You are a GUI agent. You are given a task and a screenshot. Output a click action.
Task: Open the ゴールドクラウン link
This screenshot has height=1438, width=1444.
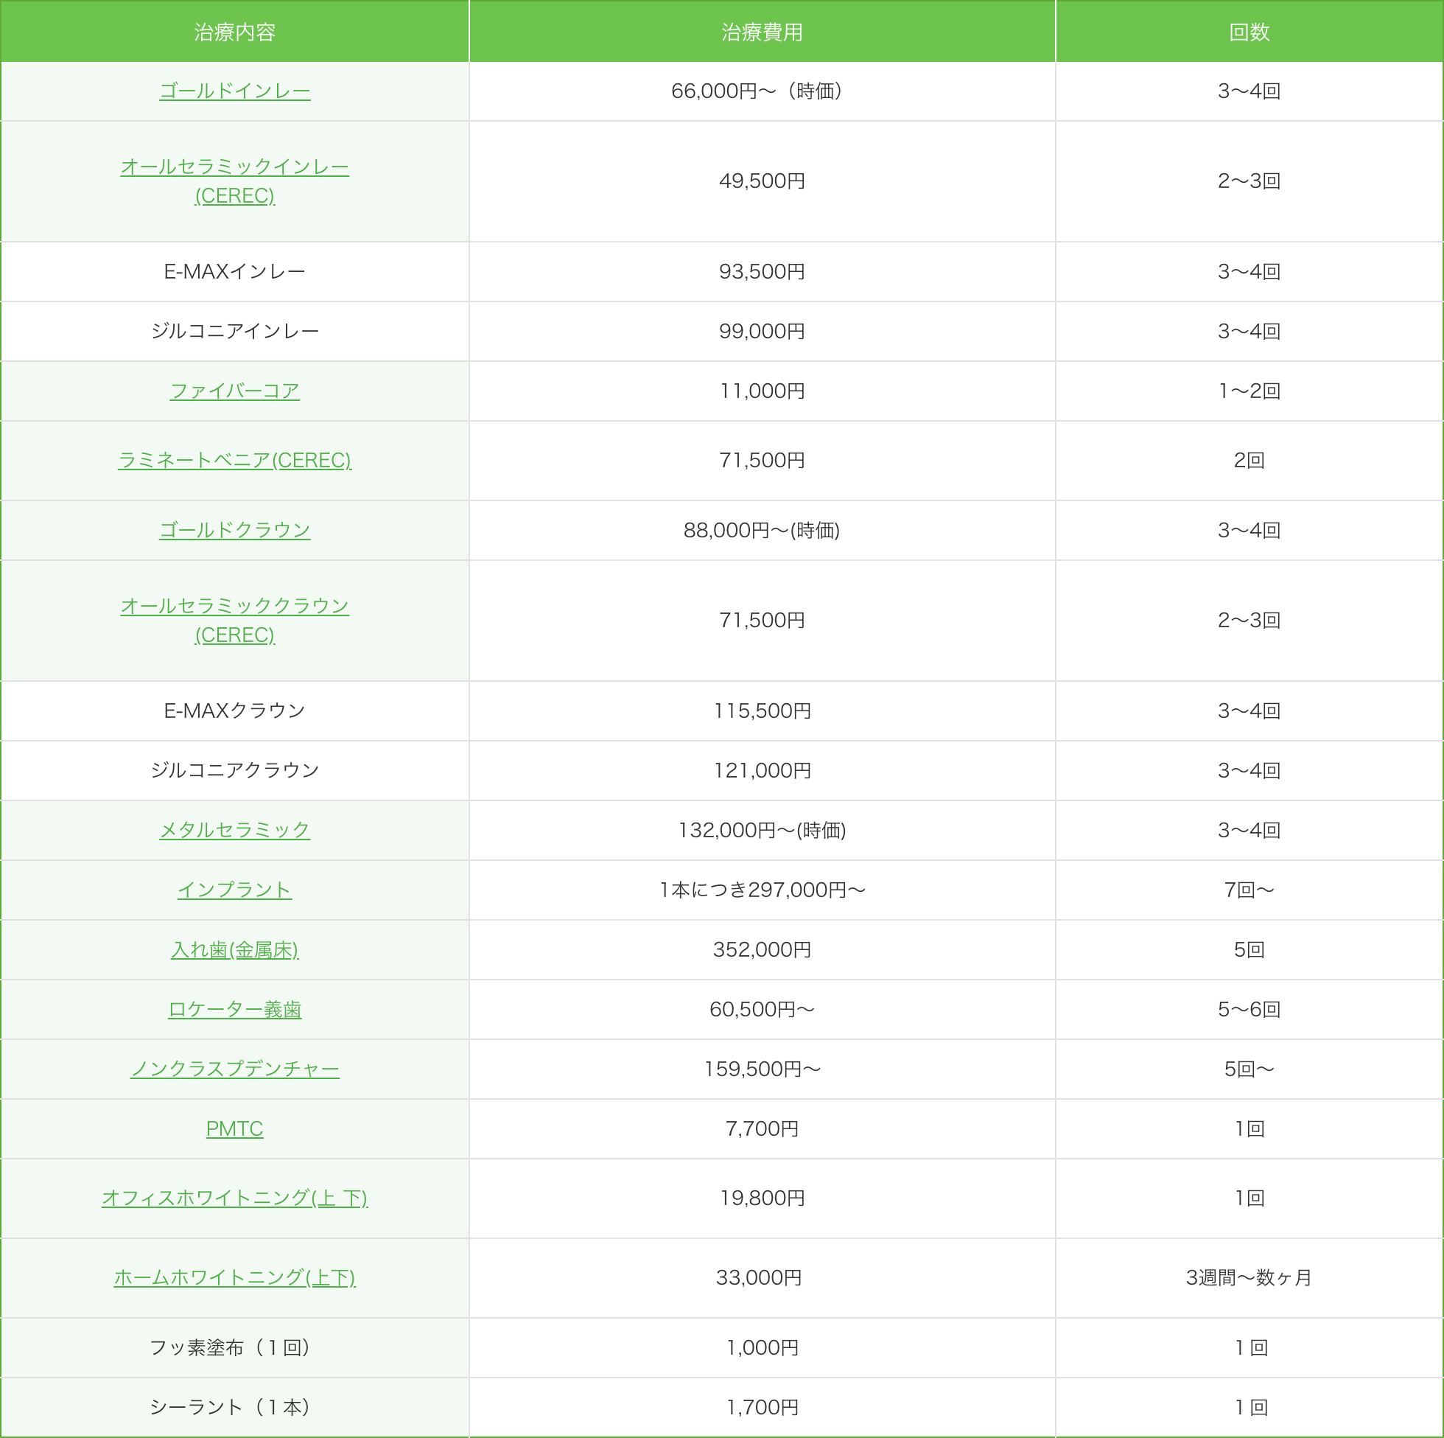coord(235,530)
